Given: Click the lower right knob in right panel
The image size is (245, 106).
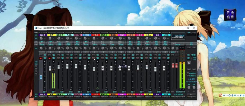Looking at the screenshot, I should click(194, 87).
